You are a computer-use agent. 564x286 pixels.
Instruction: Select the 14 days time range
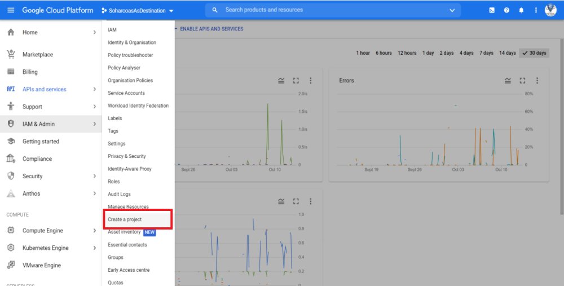tap(508, 53)
